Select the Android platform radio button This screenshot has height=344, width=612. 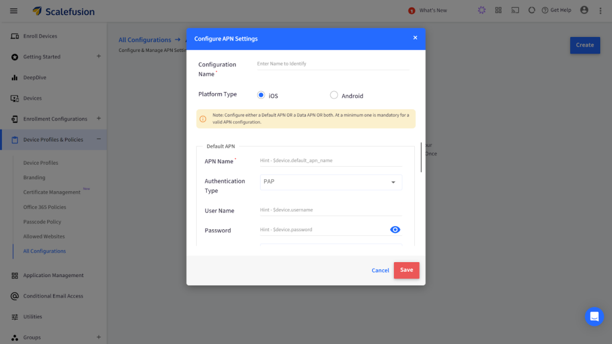(x=333, y=95)
